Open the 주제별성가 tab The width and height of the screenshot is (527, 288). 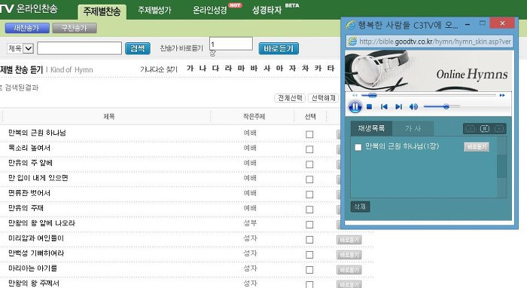click(154, 10)
